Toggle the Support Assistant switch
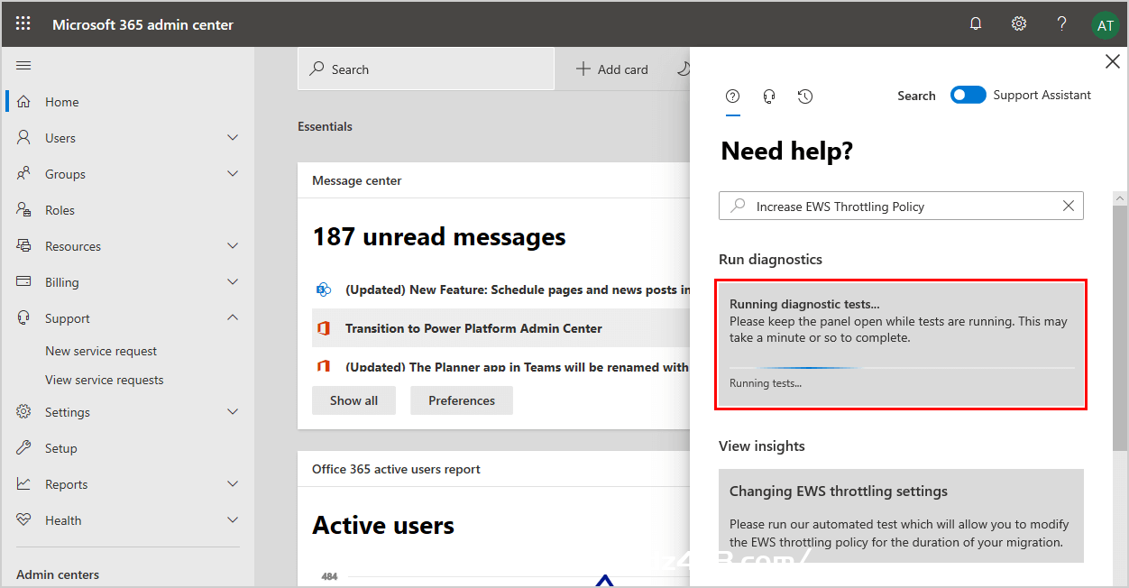Image resolution: width=1129 pixels, height=588 pixels. pos(968,95)
